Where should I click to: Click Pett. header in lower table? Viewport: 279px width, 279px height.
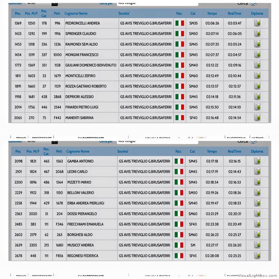(60, 151)
